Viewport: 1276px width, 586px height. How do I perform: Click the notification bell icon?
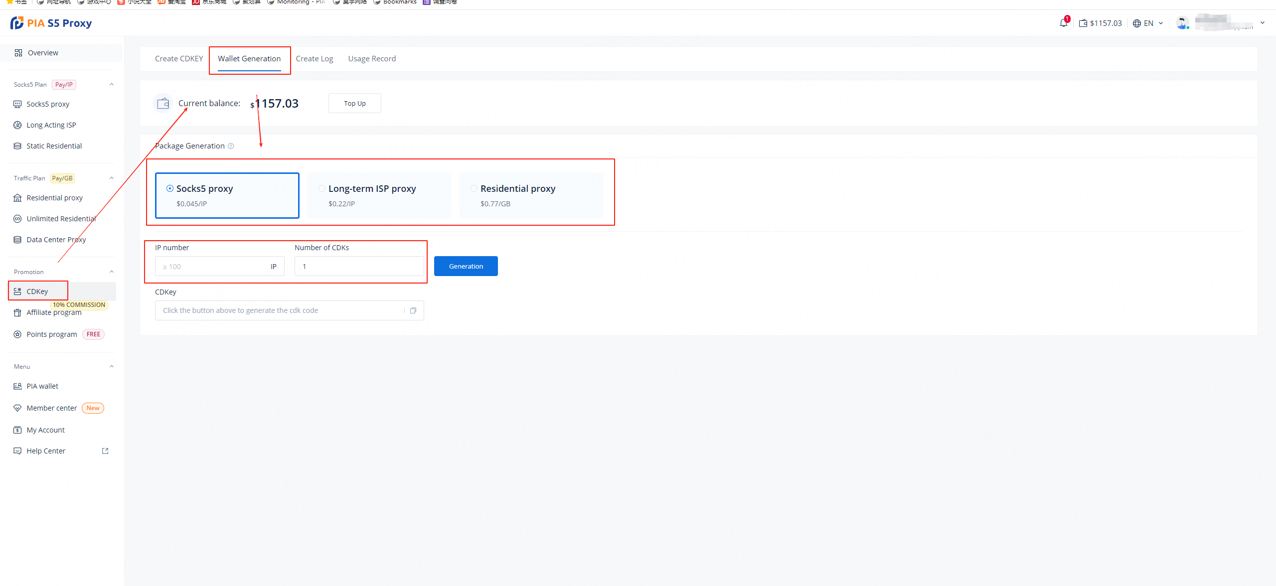[x=1063, y=23]
